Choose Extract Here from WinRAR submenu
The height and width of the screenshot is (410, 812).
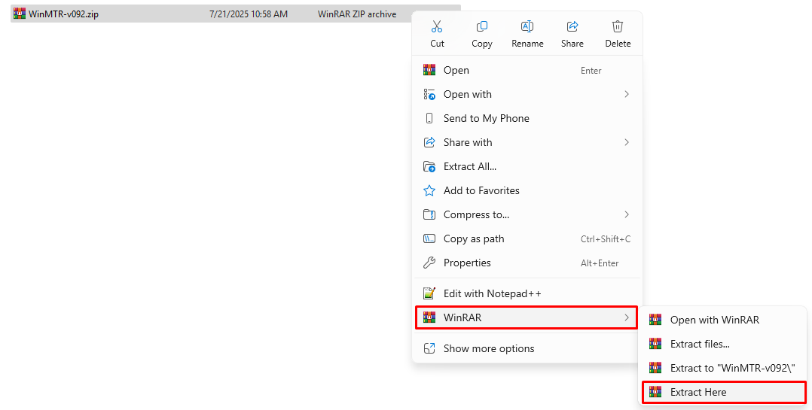tap(698, 392)
